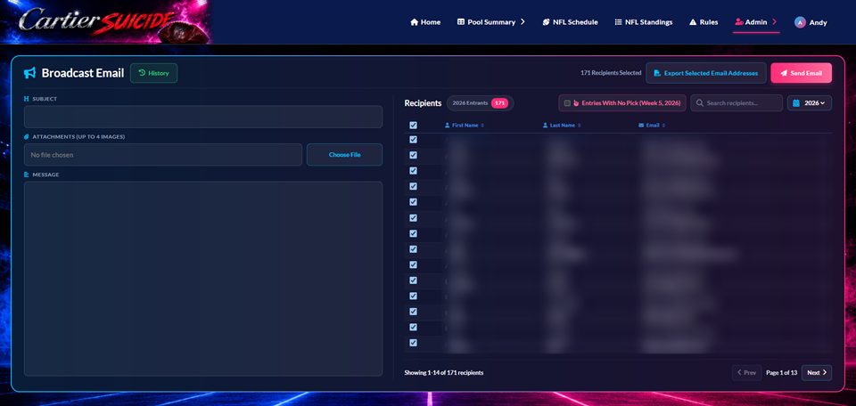Click the Prev page button

point(747,373)
